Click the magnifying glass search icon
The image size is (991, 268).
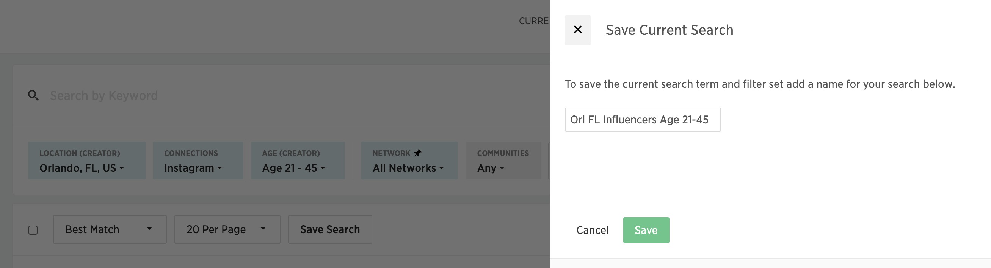(x=33, y=95)
